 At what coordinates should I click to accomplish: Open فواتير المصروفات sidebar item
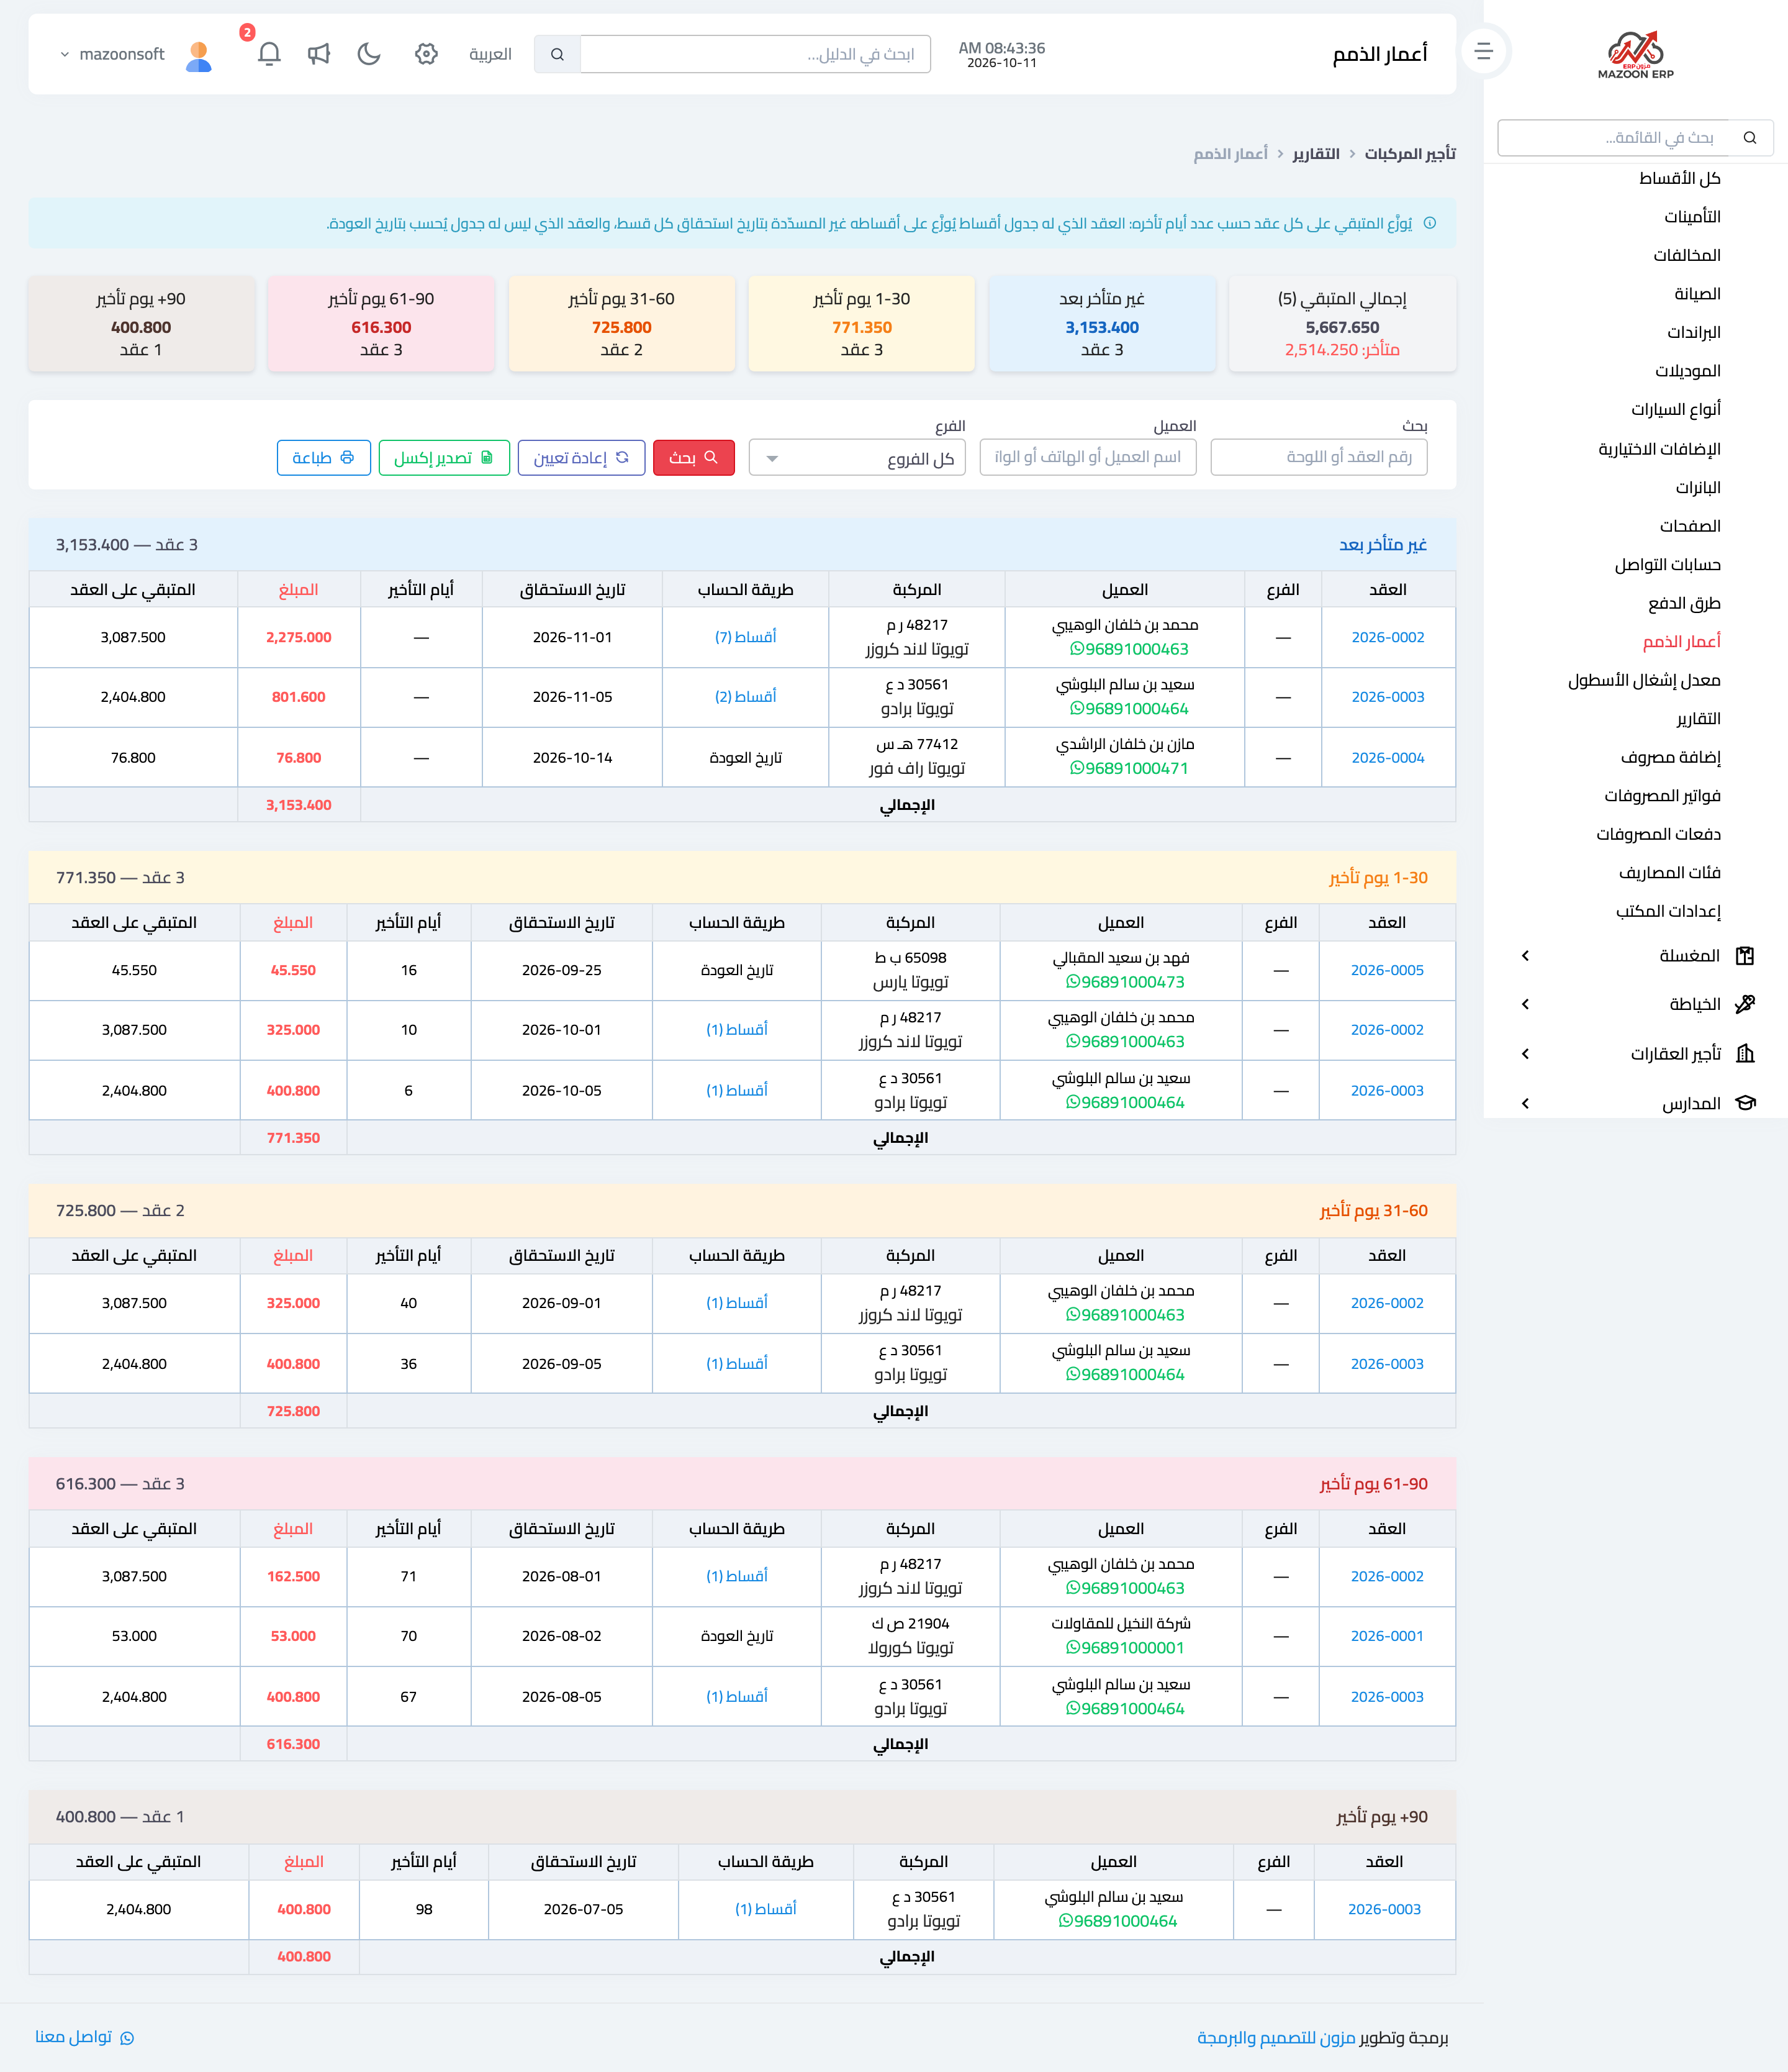1662,796
